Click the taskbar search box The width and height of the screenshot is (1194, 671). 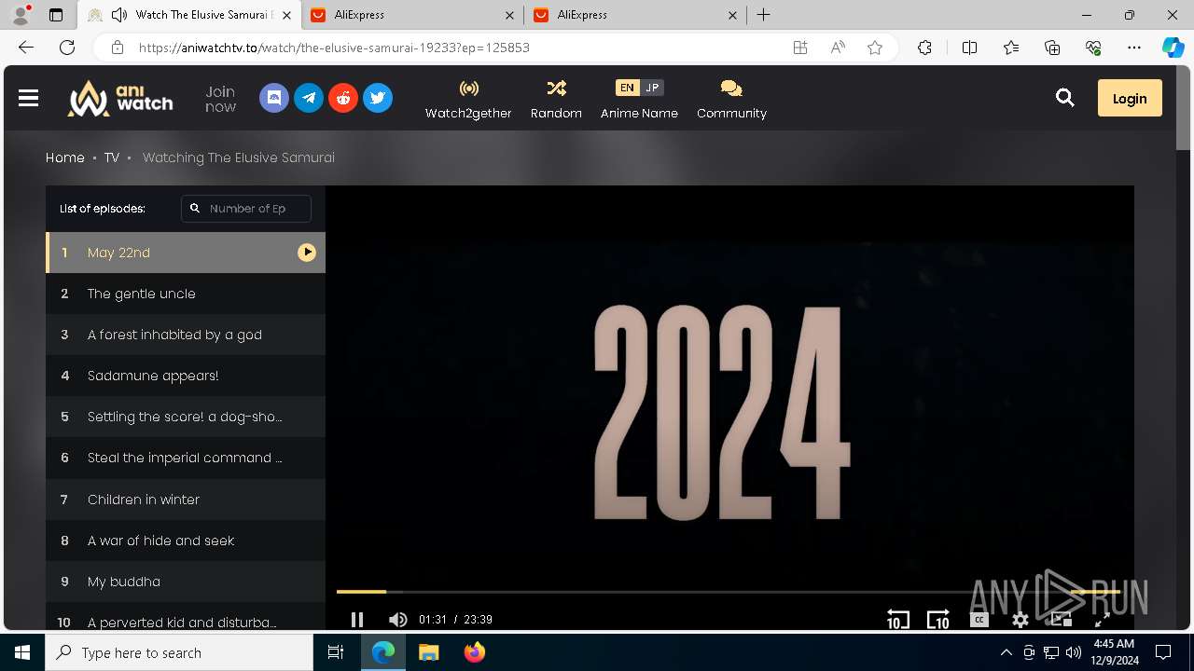(x=179, y=652)
